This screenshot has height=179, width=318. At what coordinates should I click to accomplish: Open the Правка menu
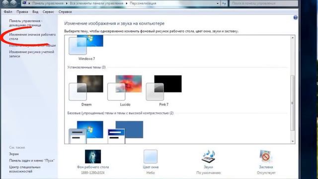(22, 12)
